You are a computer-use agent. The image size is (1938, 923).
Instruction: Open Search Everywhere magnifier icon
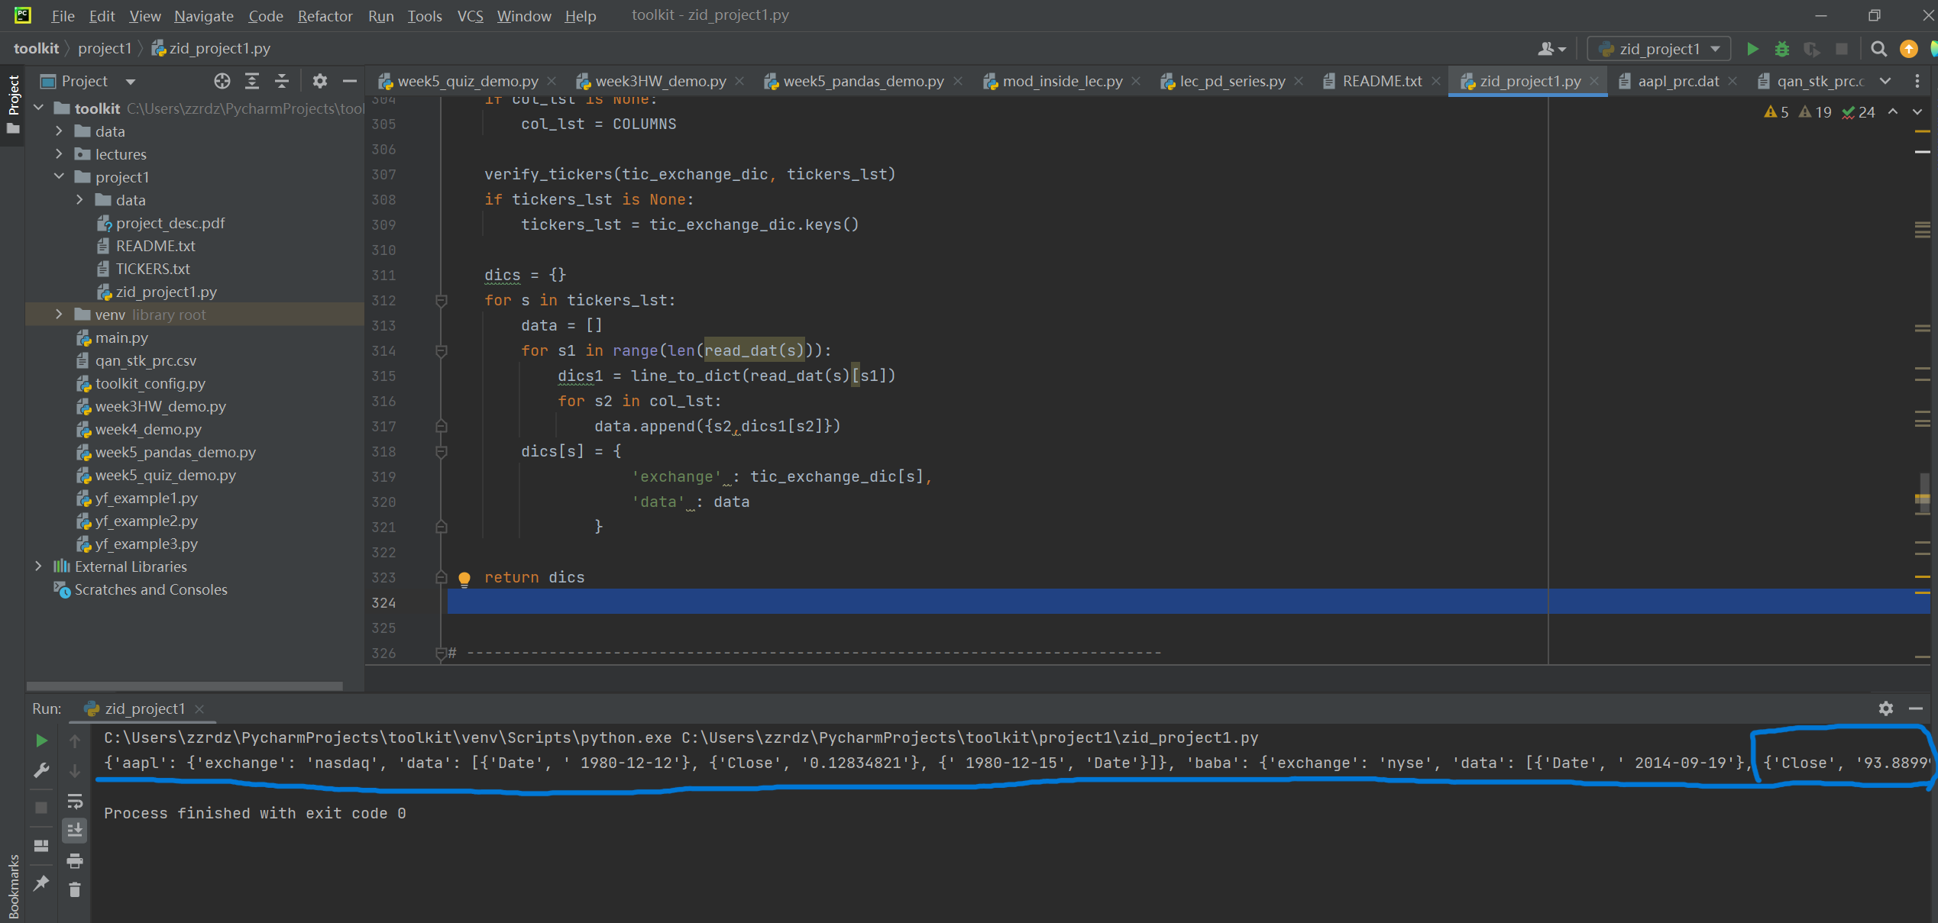1878,49
